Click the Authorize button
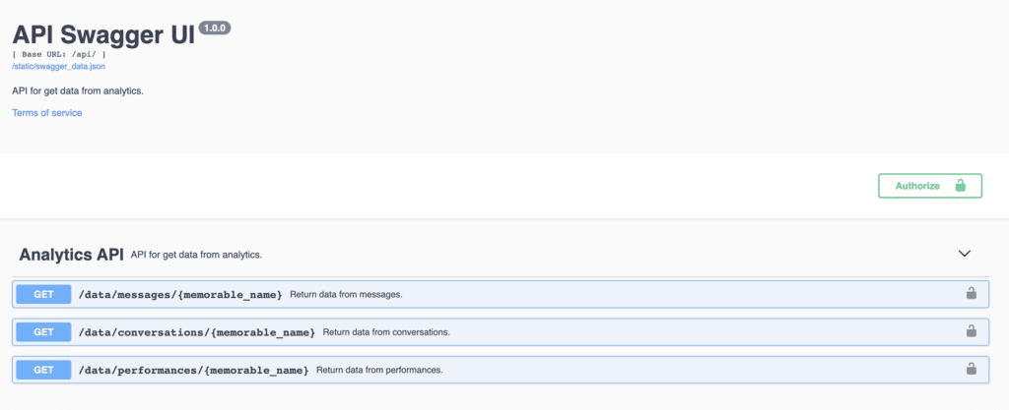 click(x=930, y=186)
